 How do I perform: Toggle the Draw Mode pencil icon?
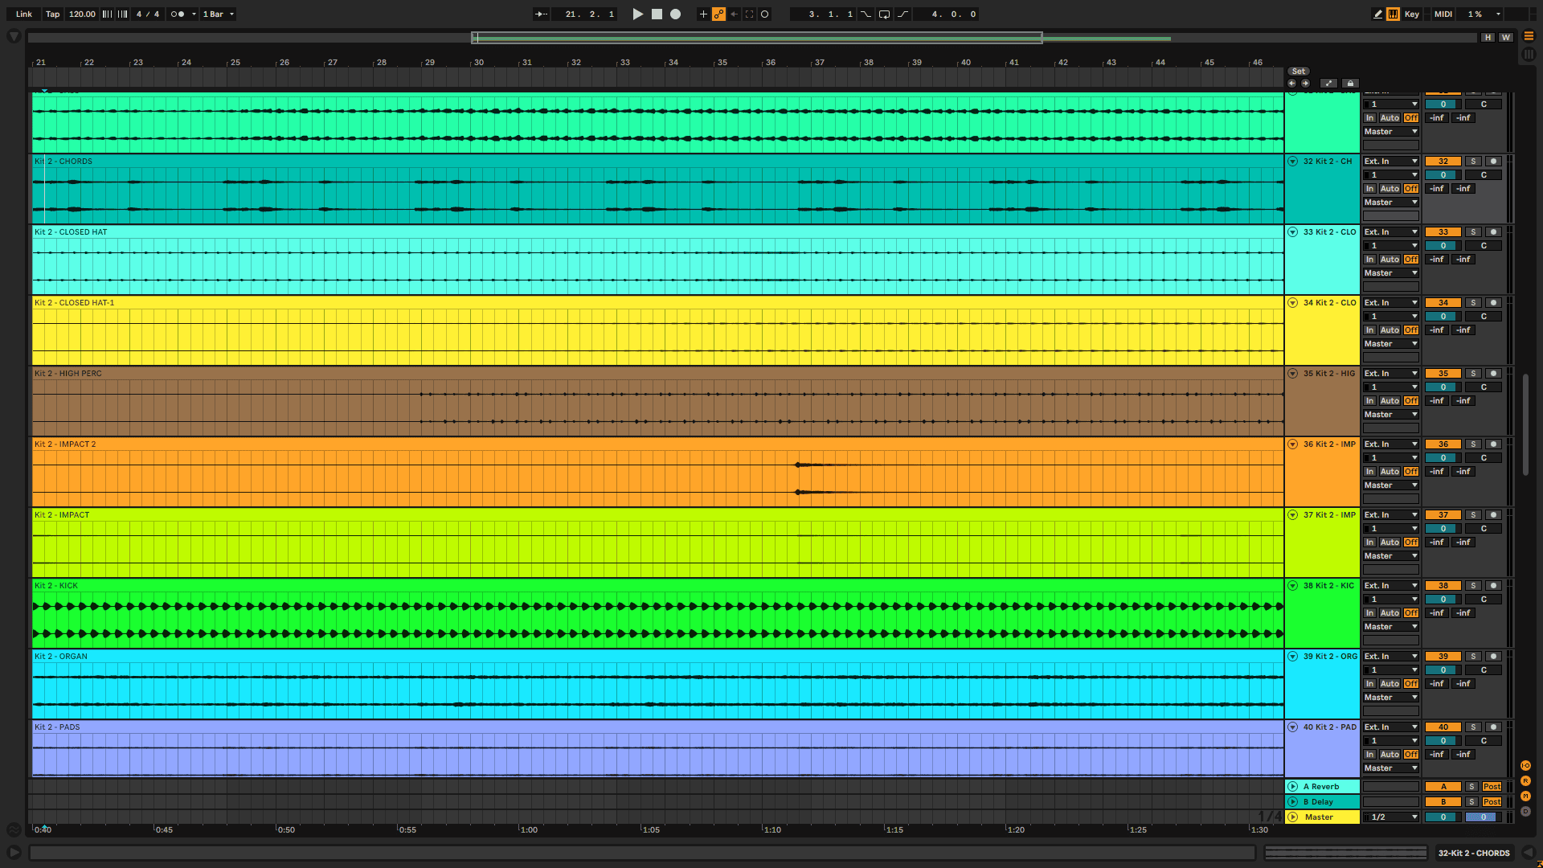1377,14
